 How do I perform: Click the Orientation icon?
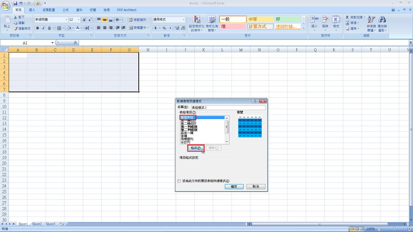[118, 20]
